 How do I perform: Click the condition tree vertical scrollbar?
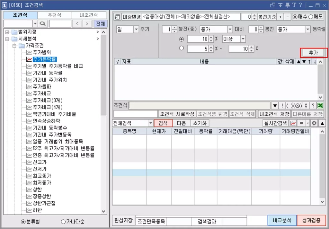[103, 122]
